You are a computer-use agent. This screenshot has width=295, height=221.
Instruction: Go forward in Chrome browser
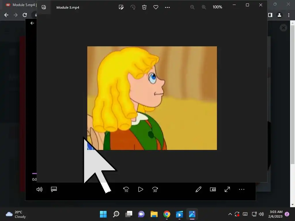click(16, 15)
